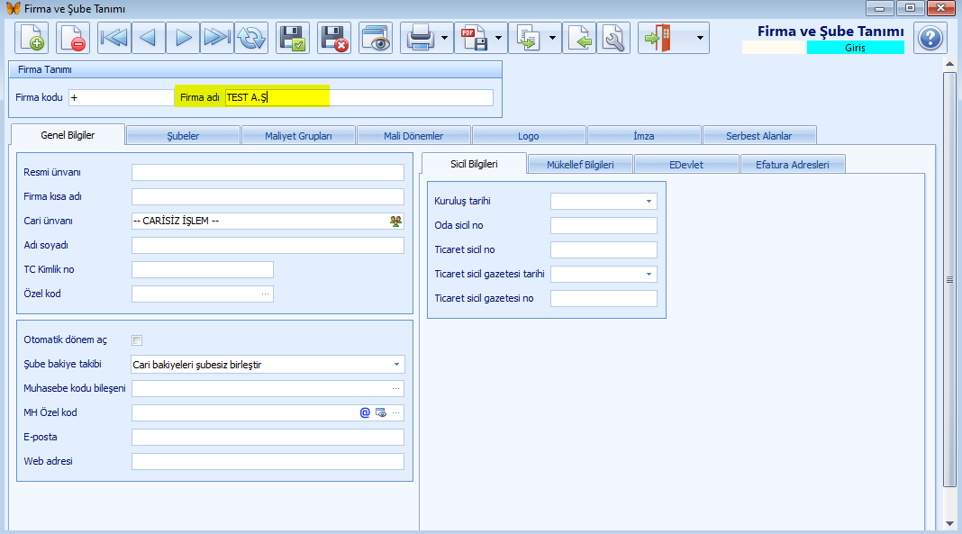Open ellipsis lookup in MH Özel kod
The width and height of the screenshot is (962, 534).
pyautogui.click(x=395, y=412)
